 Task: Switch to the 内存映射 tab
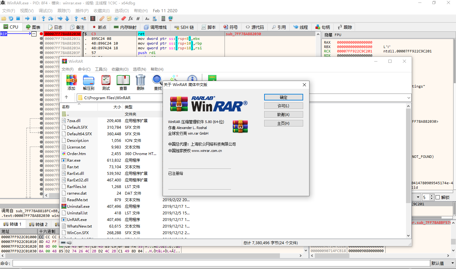point(125,27)
